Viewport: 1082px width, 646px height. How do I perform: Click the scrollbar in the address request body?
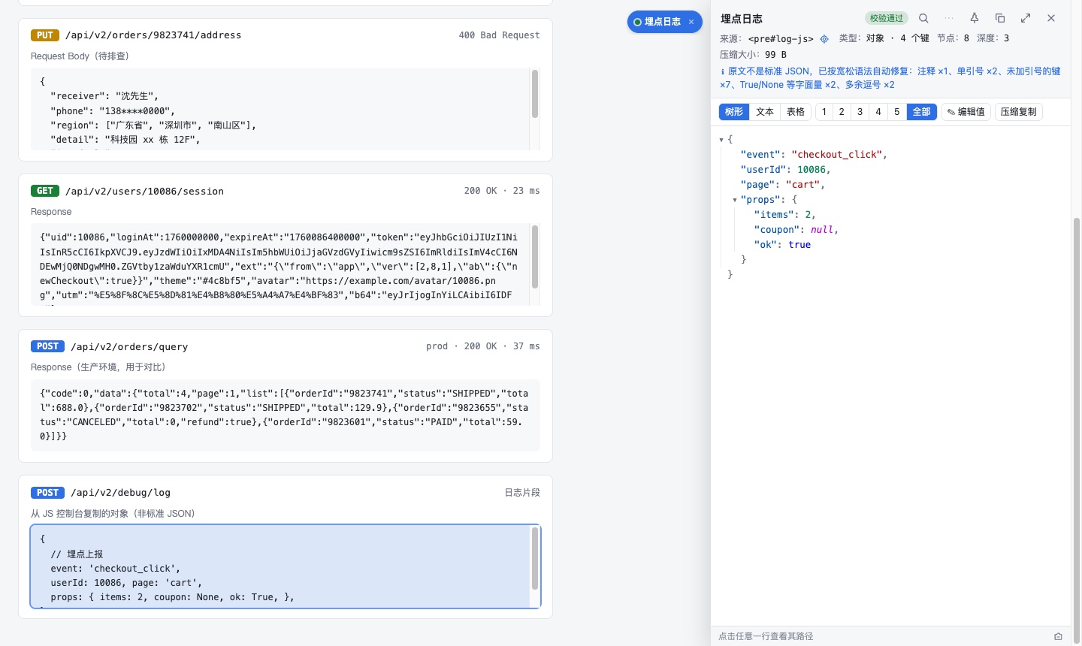tap(535, 94)
